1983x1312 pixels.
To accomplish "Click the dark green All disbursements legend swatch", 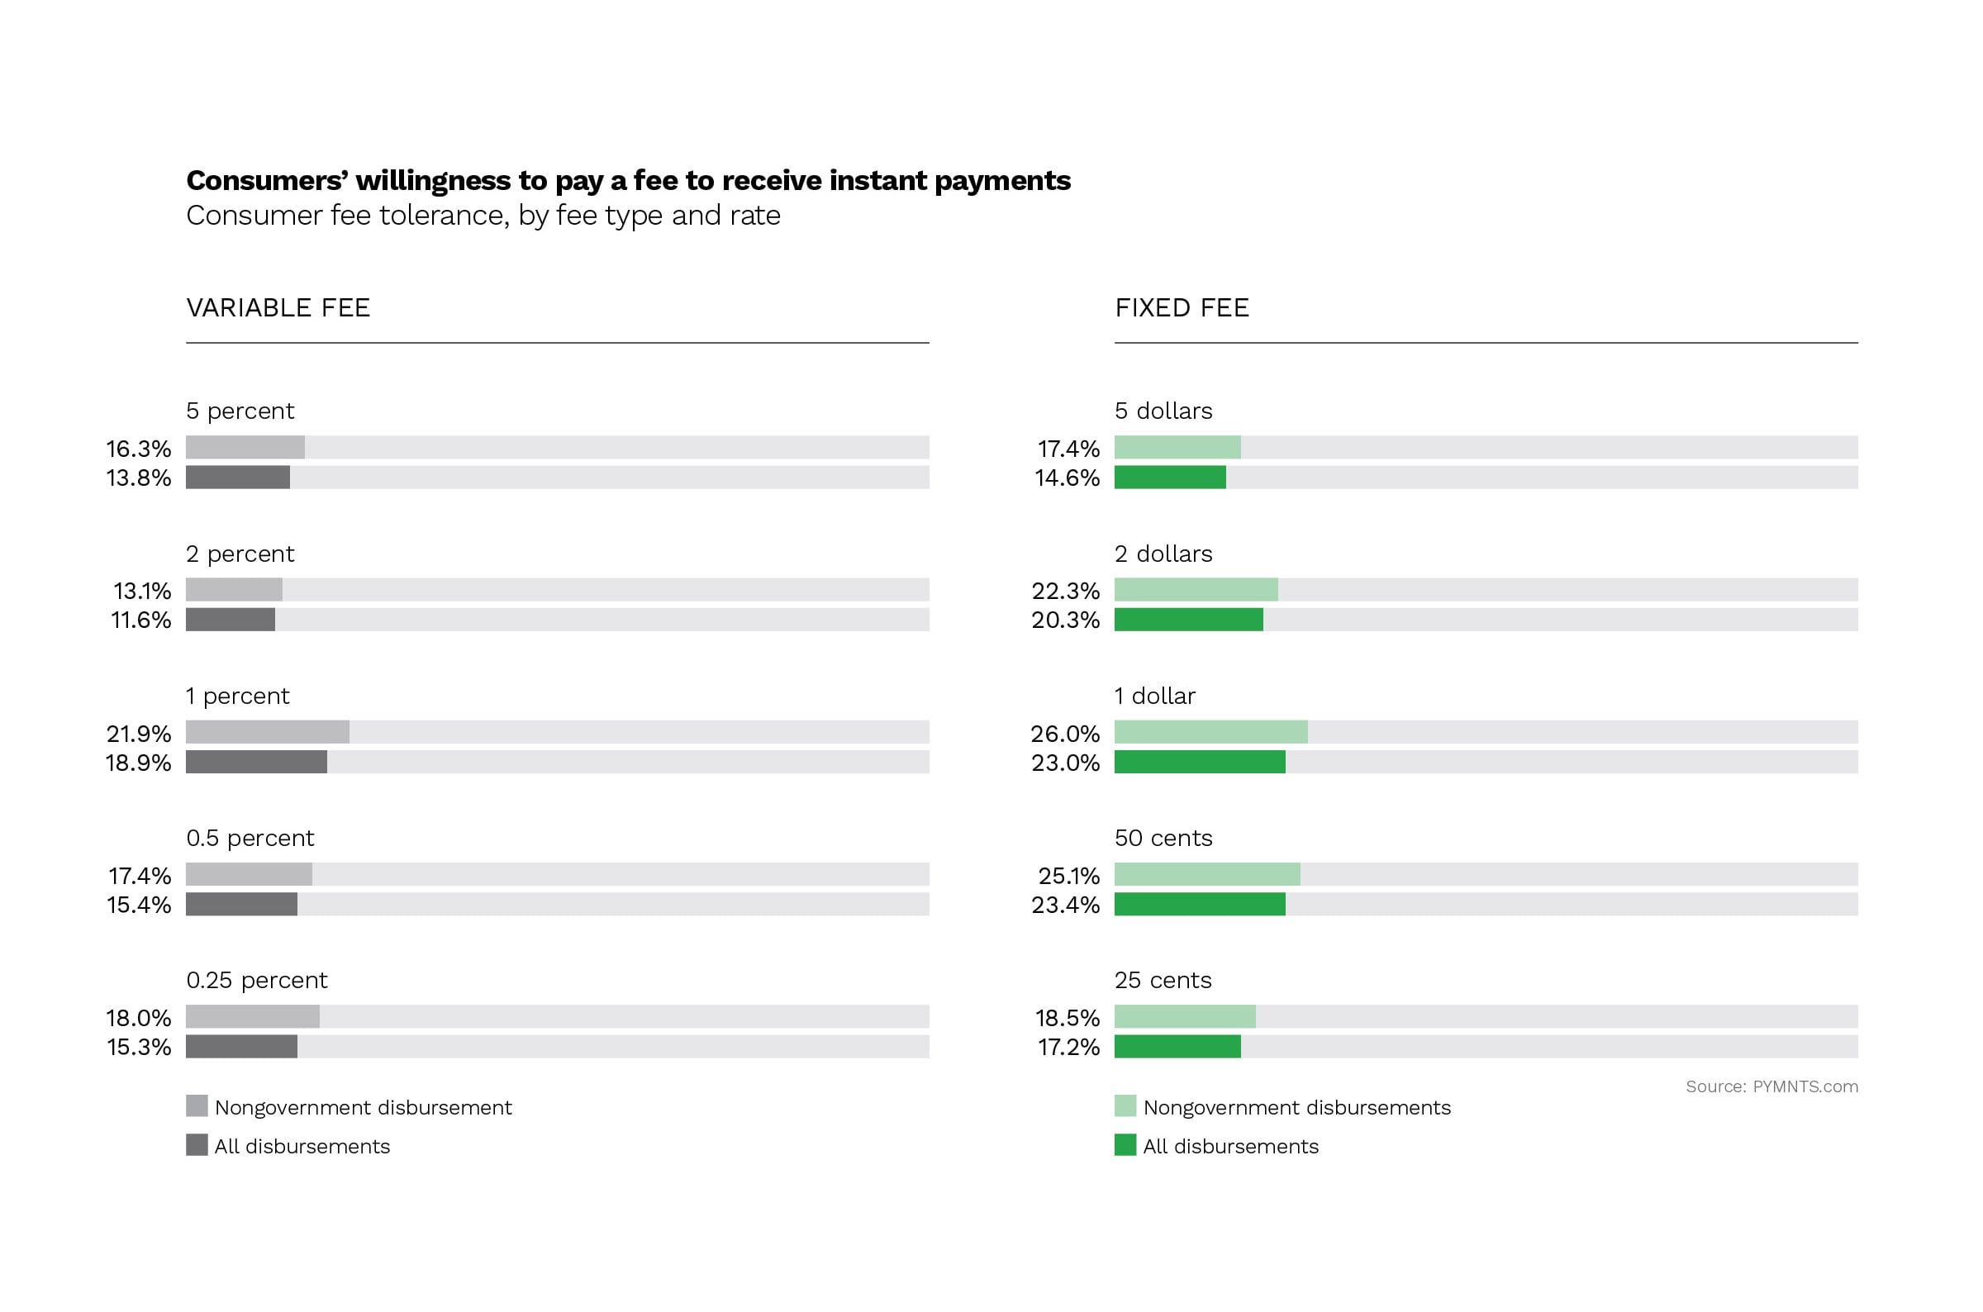I will click(x=1125, y=1144).
